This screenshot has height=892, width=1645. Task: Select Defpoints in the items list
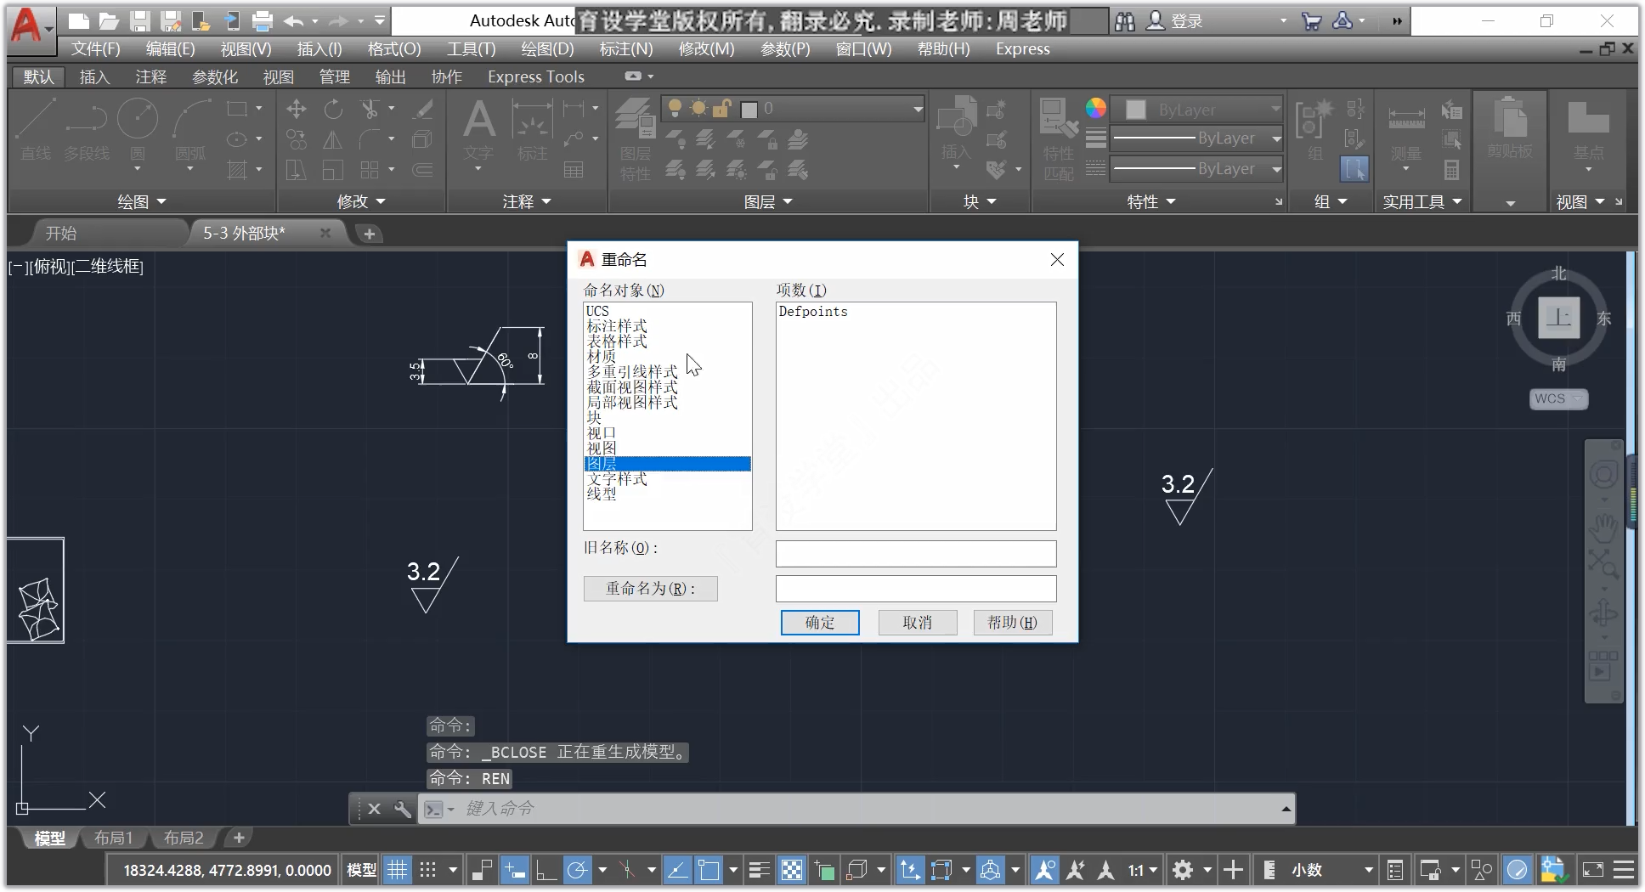813,312
